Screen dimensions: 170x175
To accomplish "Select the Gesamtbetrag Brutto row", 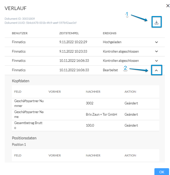I will pyautogui.click(x=85, y=126).
